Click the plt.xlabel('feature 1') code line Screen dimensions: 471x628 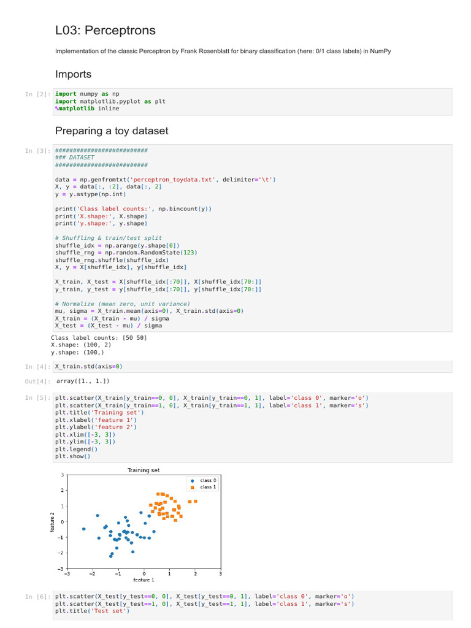click(96, 420)
